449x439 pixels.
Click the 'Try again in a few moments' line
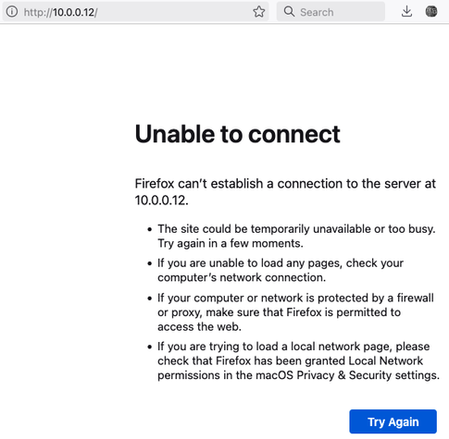point(231,243)
